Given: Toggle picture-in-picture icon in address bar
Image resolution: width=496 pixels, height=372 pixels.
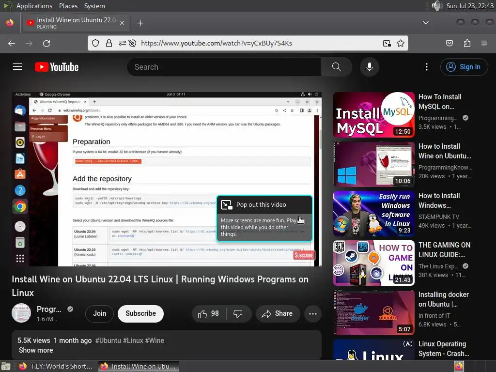Looking at the screenshot, I should point(387,43).
